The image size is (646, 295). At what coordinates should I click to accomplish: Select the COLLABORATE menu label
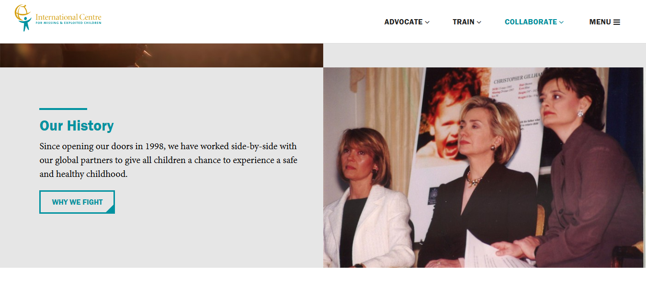coord(531,22)
